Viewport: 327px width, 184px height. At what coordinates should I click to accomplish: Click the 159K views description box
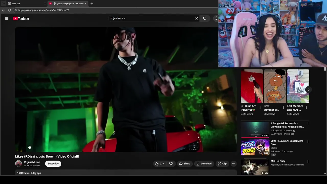tap(126, 173)
